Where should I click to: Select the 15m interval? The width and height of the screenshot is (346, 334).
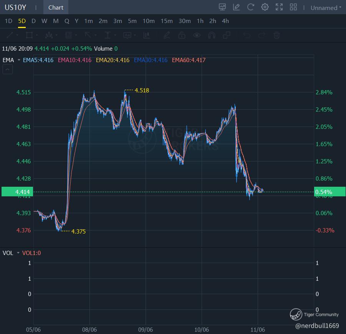pos(167,21)
